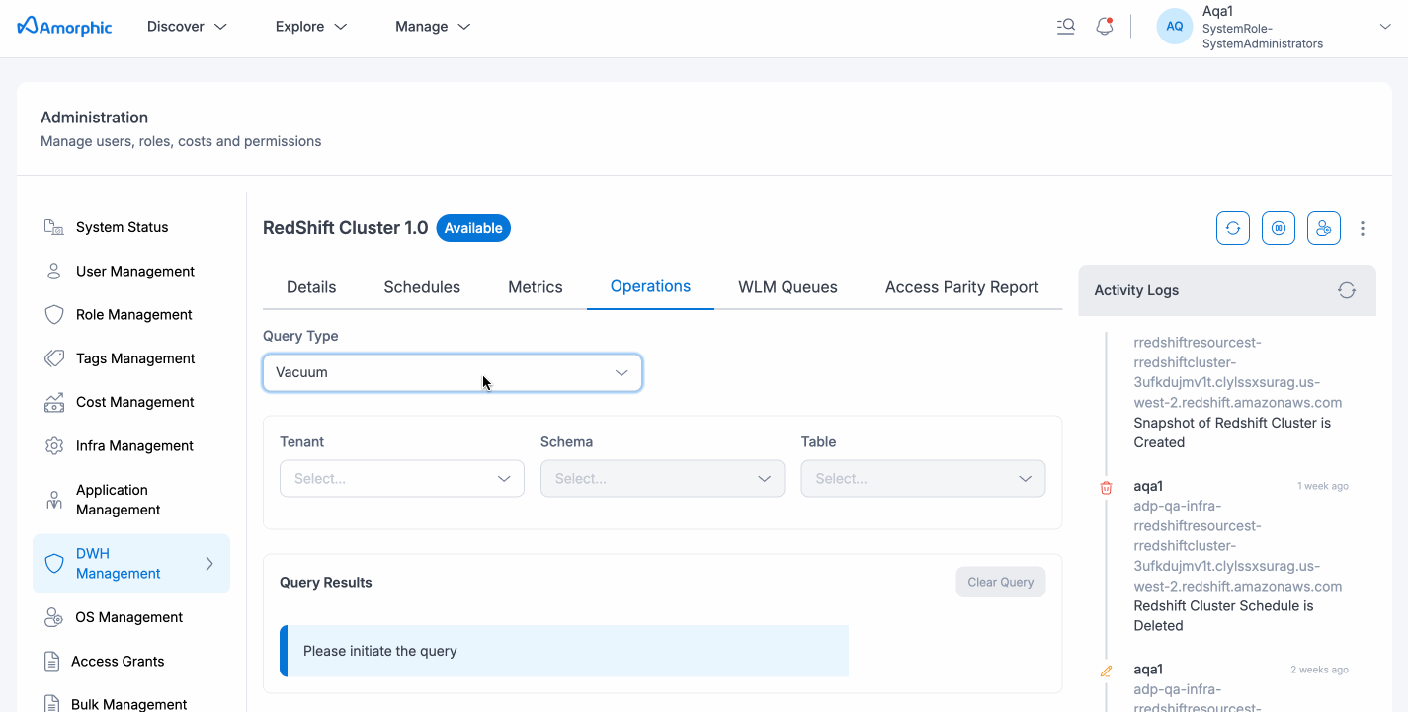Click the user-settings icon button beside pause

[1324, 228]
